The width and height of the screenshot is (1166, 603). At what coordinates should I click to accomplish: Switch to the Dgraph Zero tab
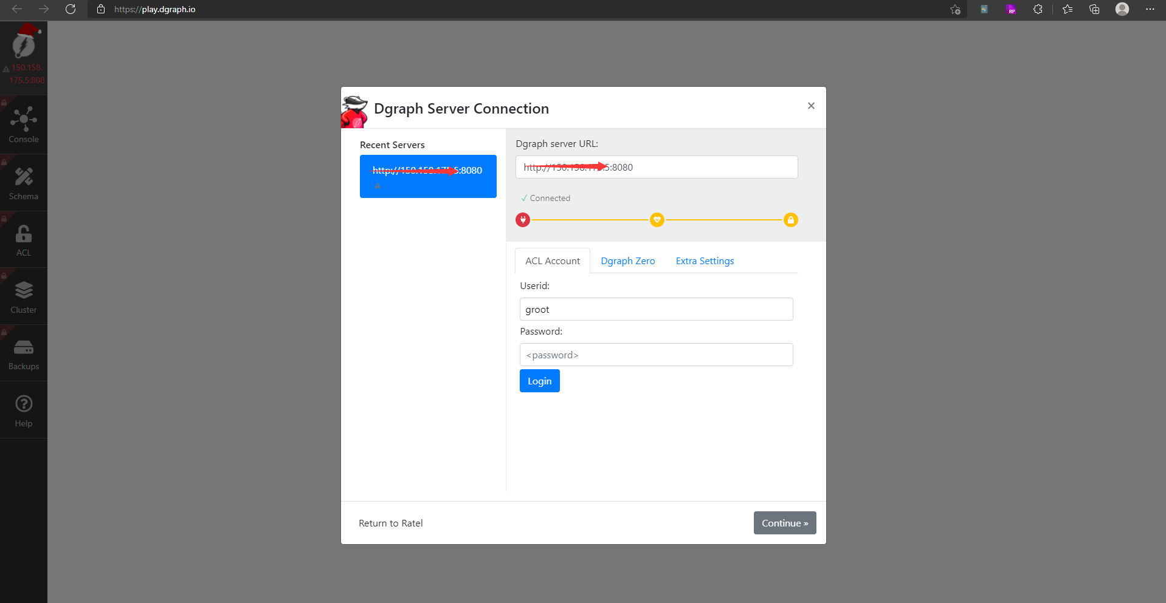pyautogui.click(x=628, y=261)
